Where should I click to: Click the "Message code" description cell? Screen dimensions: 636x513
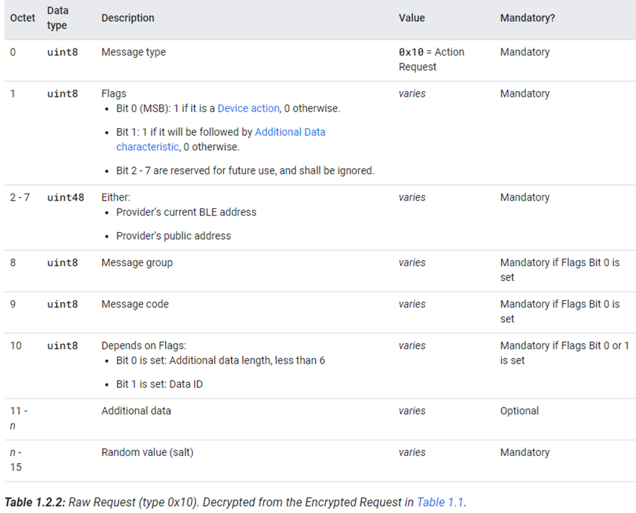(135, 304)
